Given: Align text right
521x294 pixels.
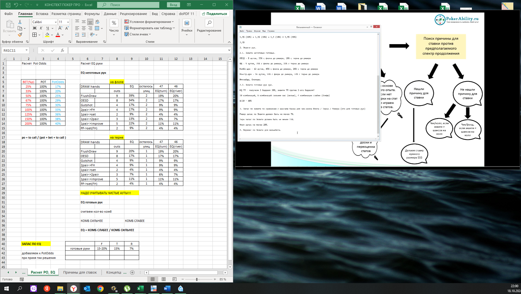Looking at the screenshot, I should click(x=90, y=28).
